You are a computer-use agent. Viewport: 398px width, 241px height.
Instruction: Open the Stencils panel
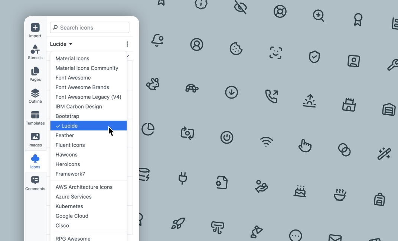35,52
